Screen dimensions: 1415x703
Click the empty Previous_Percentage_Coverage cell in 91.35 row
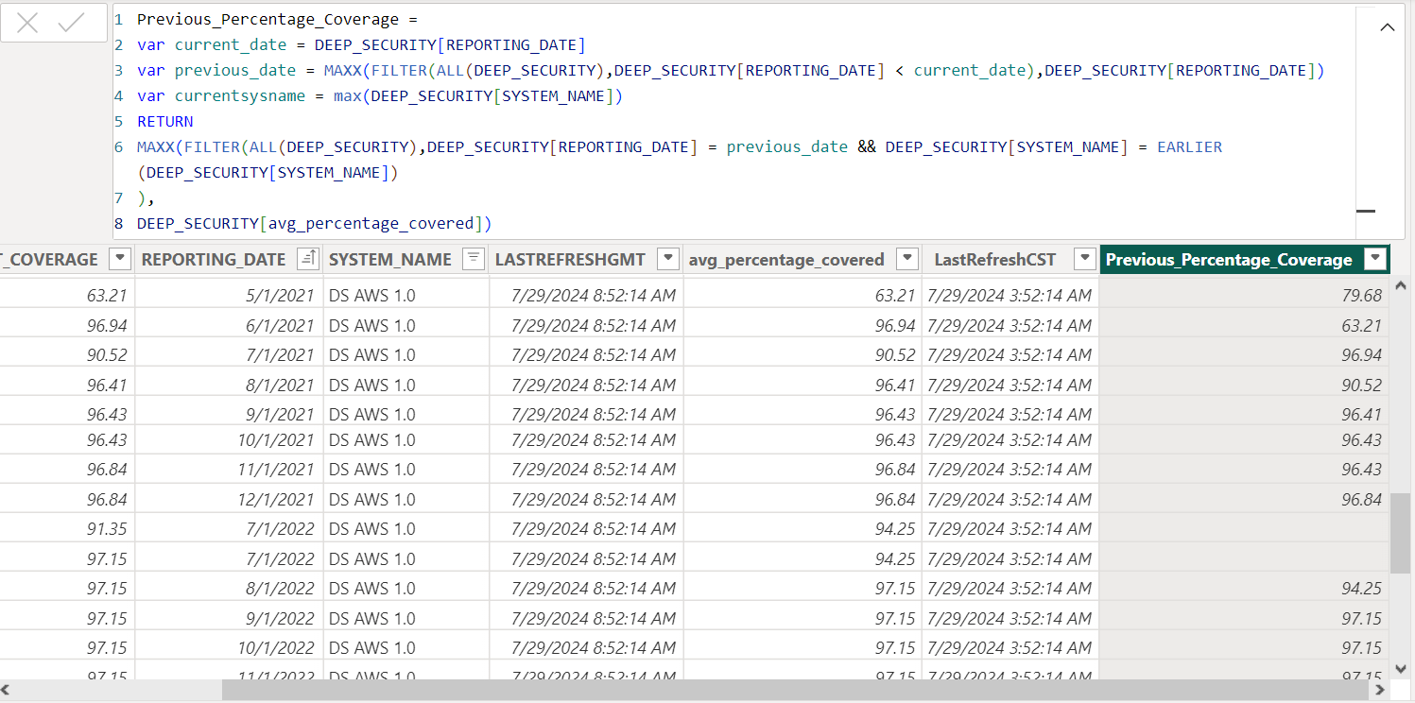[x=1245, y=529]
